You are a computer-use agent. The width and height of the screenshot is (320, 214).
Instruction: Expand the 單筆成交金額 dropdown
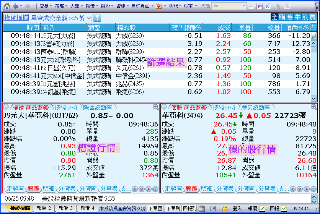pyautogui.click(x=89, y=18)
